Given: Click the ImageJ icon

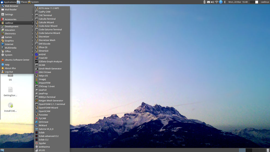Looking at the screenshot, I should (x=37, y=79).
